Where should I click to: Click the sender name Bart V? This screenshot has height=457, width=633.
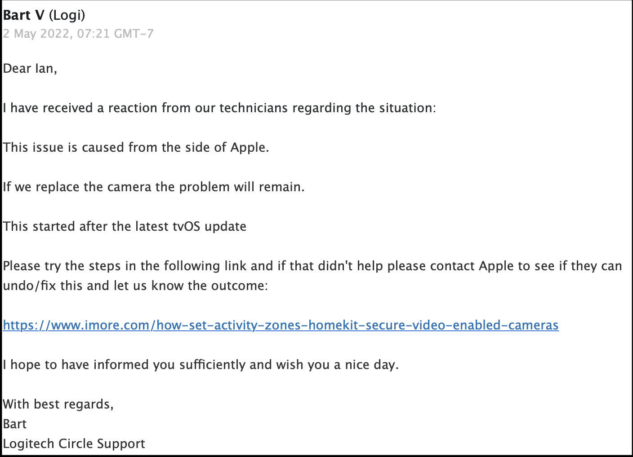[x=24, y=15]
